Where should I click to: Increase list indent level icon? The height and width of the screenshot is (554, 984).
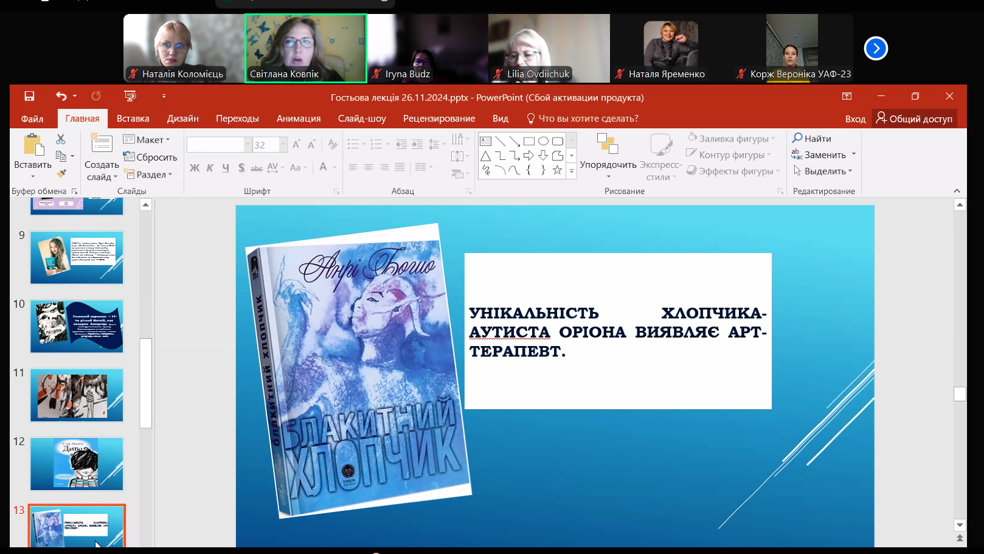point(417,144)
